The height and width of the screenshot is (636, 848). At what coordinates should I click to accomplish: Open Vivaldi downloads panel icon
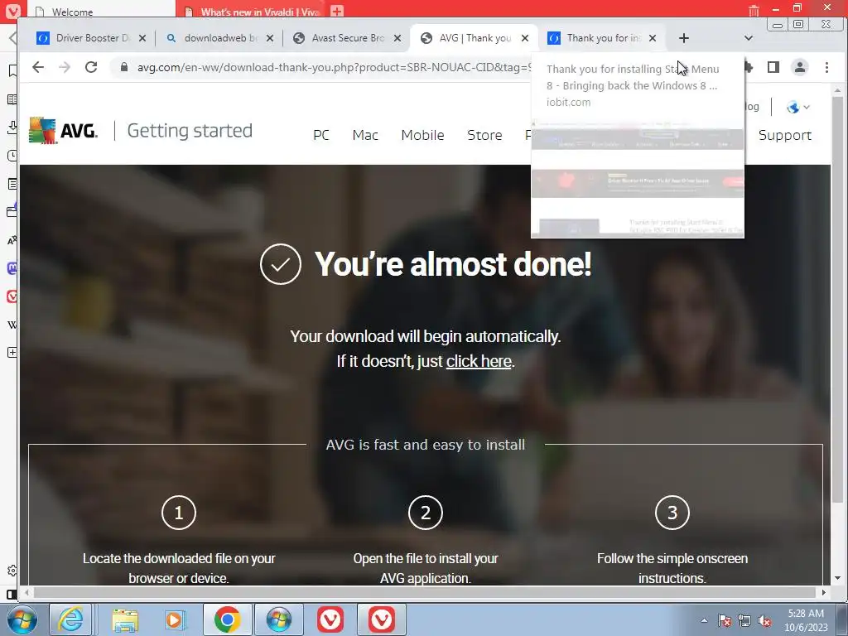[12, 128]
